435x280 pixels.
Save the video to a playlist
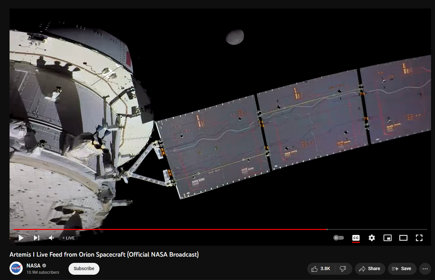(402, 269)
